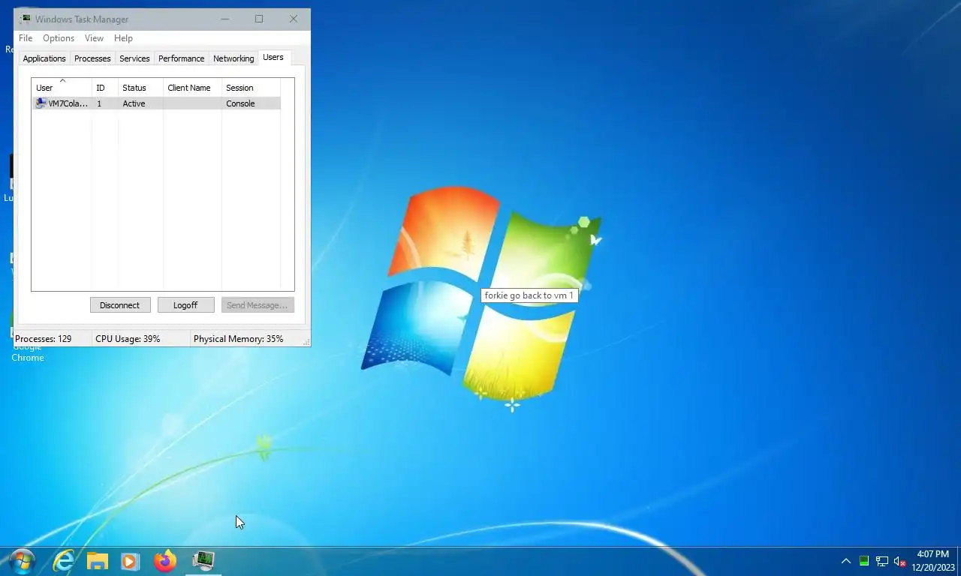Close the Windows Task Manager window
The height and width of the screenshot is (576, 961).
(294, 19)
